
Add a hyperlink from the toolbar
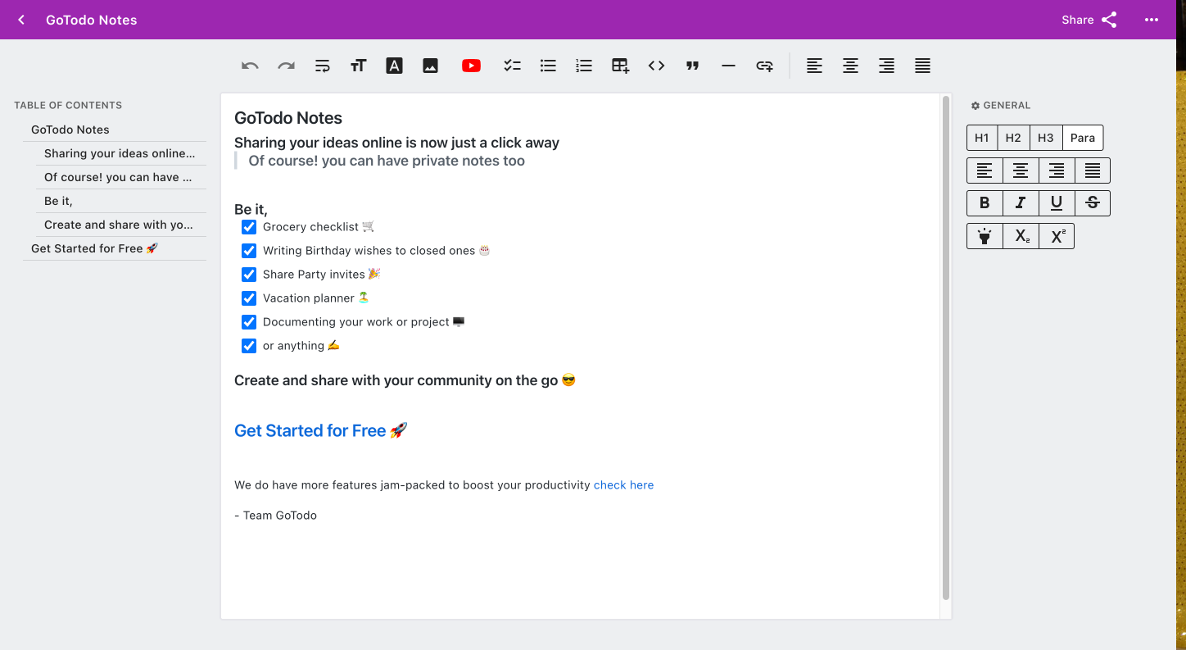764,66
